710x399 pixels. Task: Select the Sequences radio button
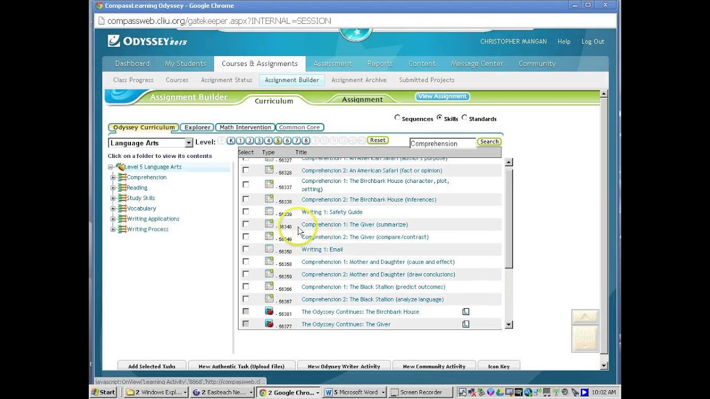click(x=397, y=117)
